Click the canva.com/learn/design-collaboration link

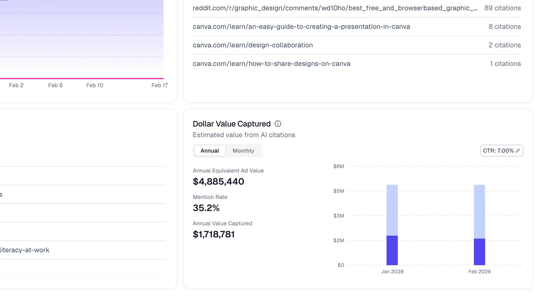pyautogui.click(x=253, y=45)
